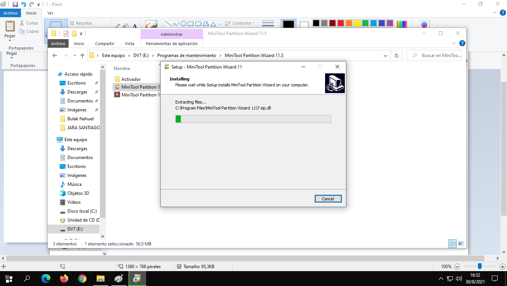507x286 pixels.
Task: Go back using Explorer's back arrow
Action: click(55, 55)
